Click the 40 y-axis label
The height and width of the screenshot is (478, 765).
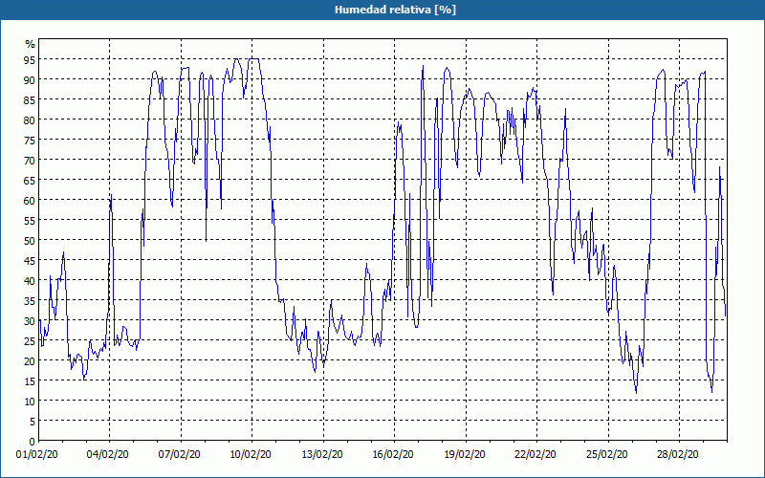30,280
